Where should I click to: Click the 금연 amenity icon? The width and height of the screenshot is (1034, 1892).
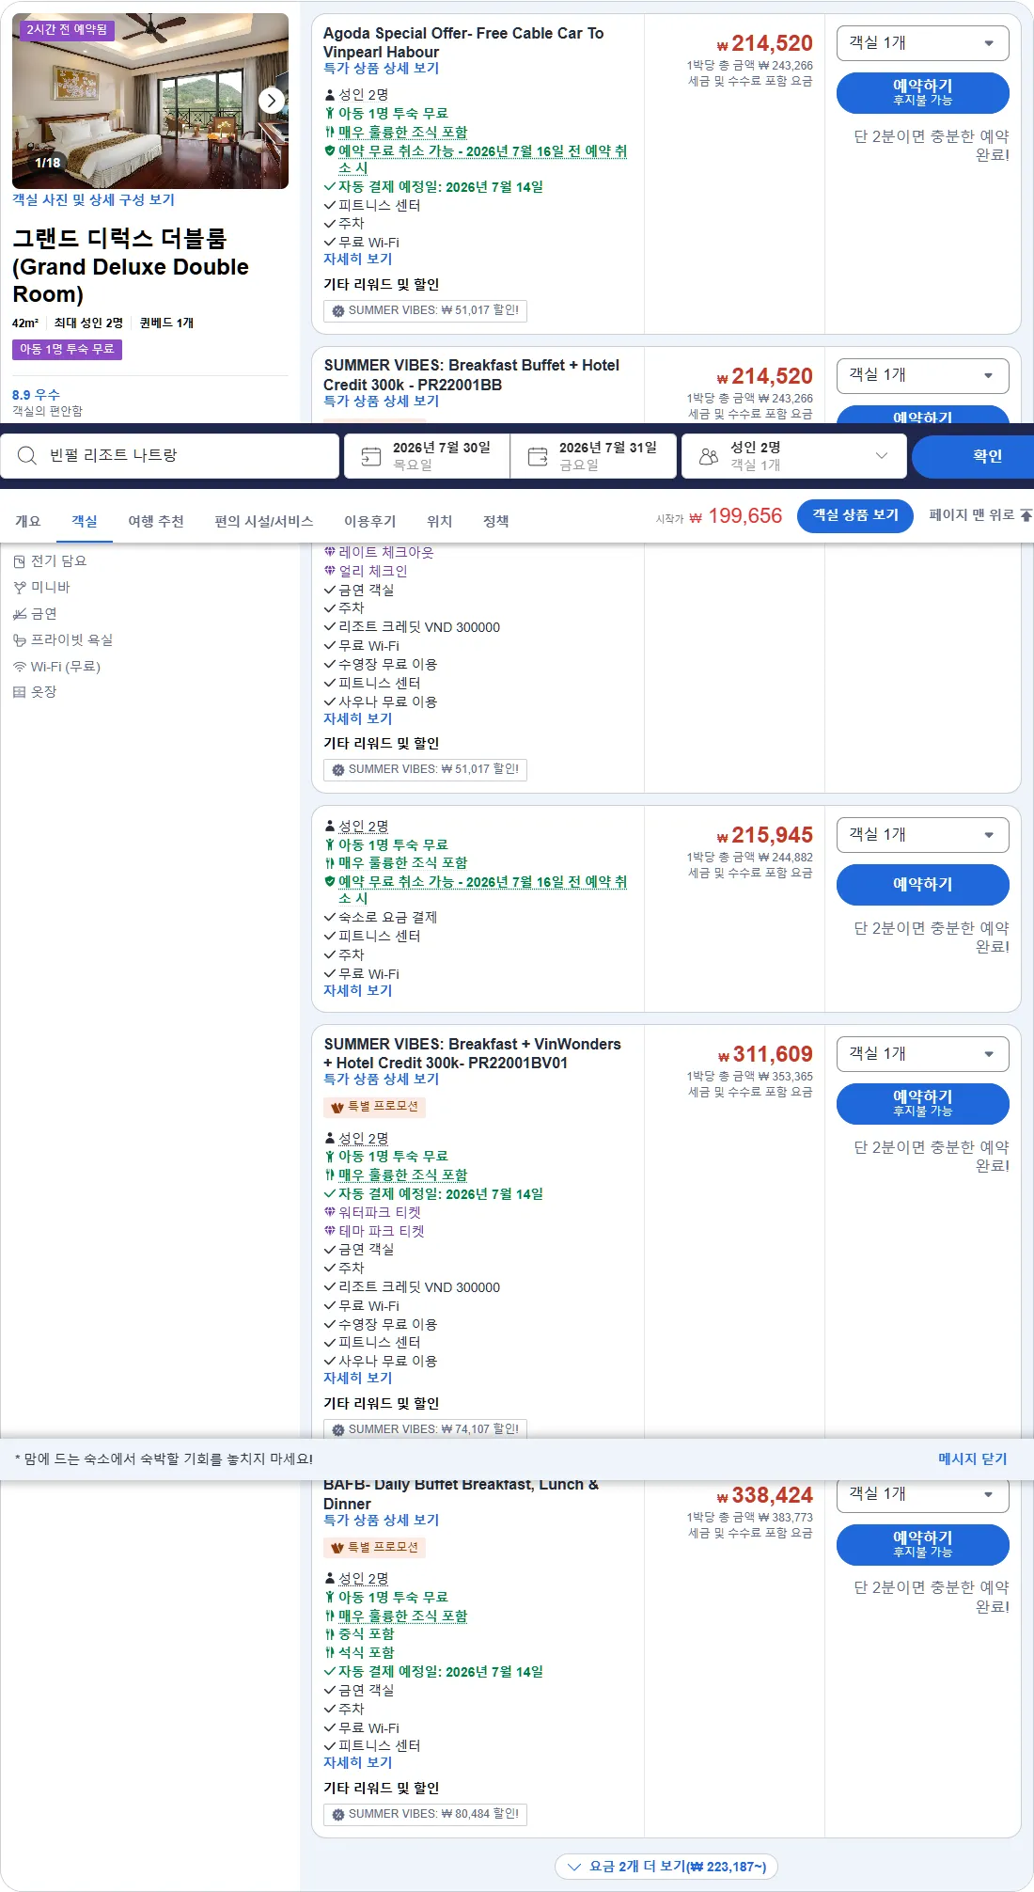tap(19, 614)
